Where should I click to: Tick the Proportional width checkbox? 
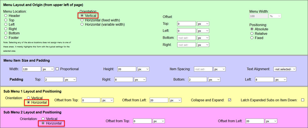pos(57,69)
